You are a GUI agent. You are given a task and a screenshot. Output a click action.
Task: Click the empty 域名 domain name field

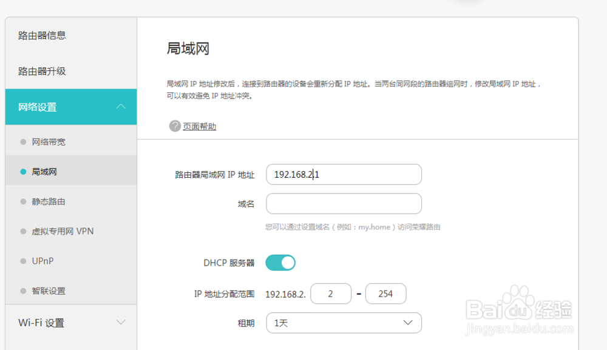tap(344, 203)
